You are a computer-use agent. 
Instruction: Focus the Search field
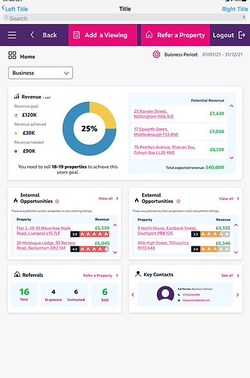[x=125, y=18]
